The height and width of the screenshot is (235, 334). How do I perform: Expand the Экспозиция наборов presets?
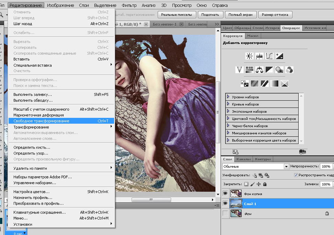pos(228,111)
